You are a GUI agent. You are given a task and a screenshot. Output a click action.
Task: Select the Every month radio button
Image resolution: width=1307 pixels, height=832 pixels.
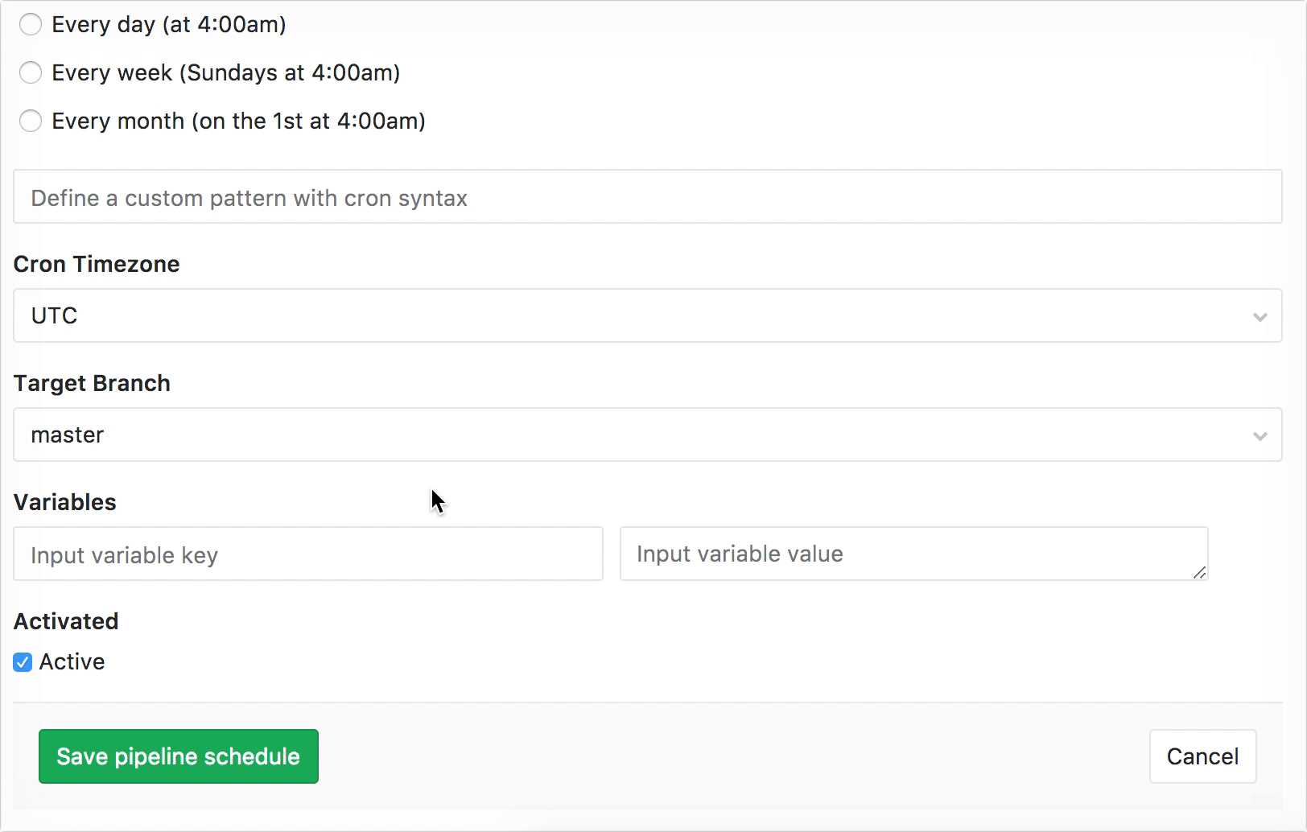pyautogui.click(x=31, y=122)
